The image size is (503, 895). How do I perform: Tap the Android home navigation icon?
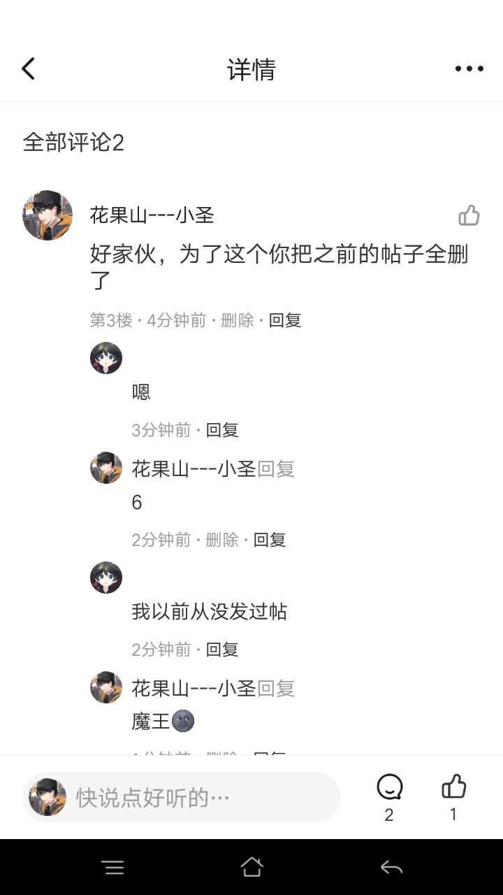[251, 868]
